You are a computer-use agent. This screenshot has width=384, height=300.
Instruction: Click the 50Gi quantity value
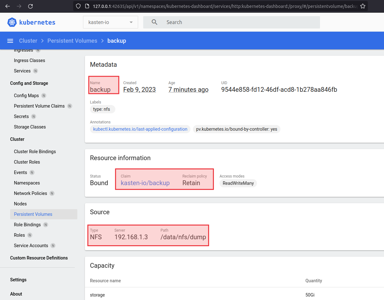(x=310, y=295)
